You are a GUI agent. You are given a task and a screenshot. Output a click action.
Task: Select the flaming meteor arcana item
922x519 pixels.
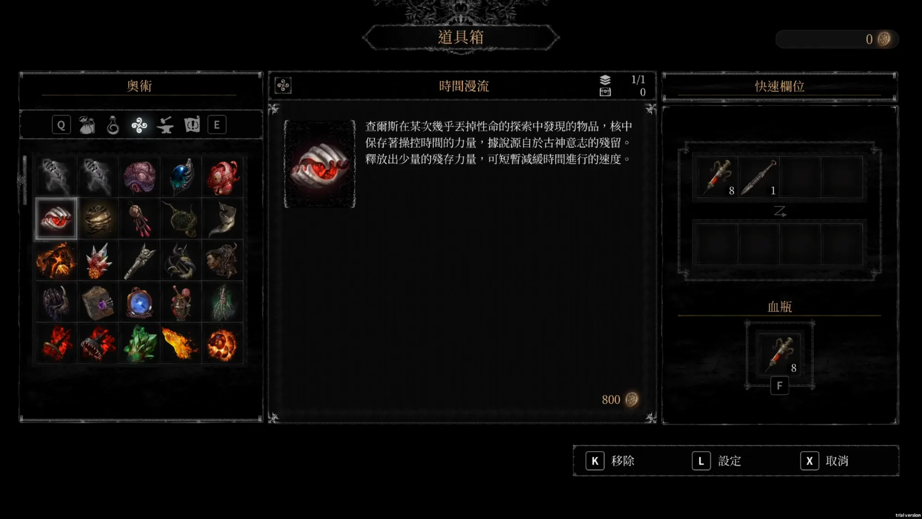[x=181, y=344]
